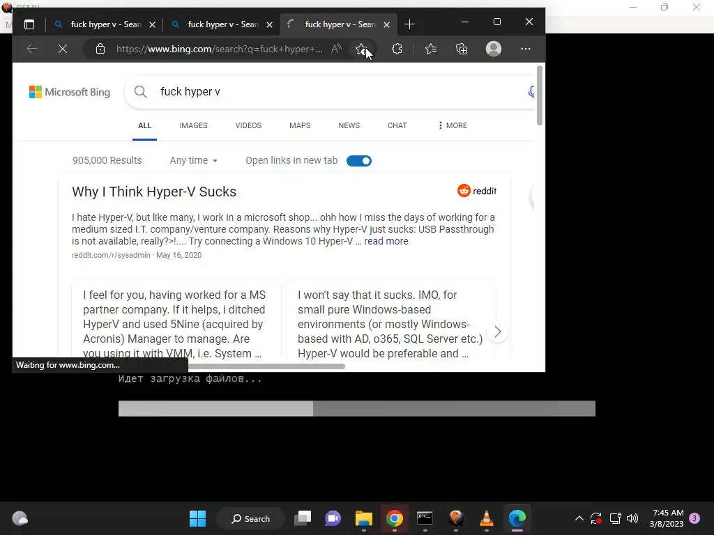Image resolution: width=714 pixels, height=535 pixels.
Task: Open the taskbar Search box
Action: [250, 518]
